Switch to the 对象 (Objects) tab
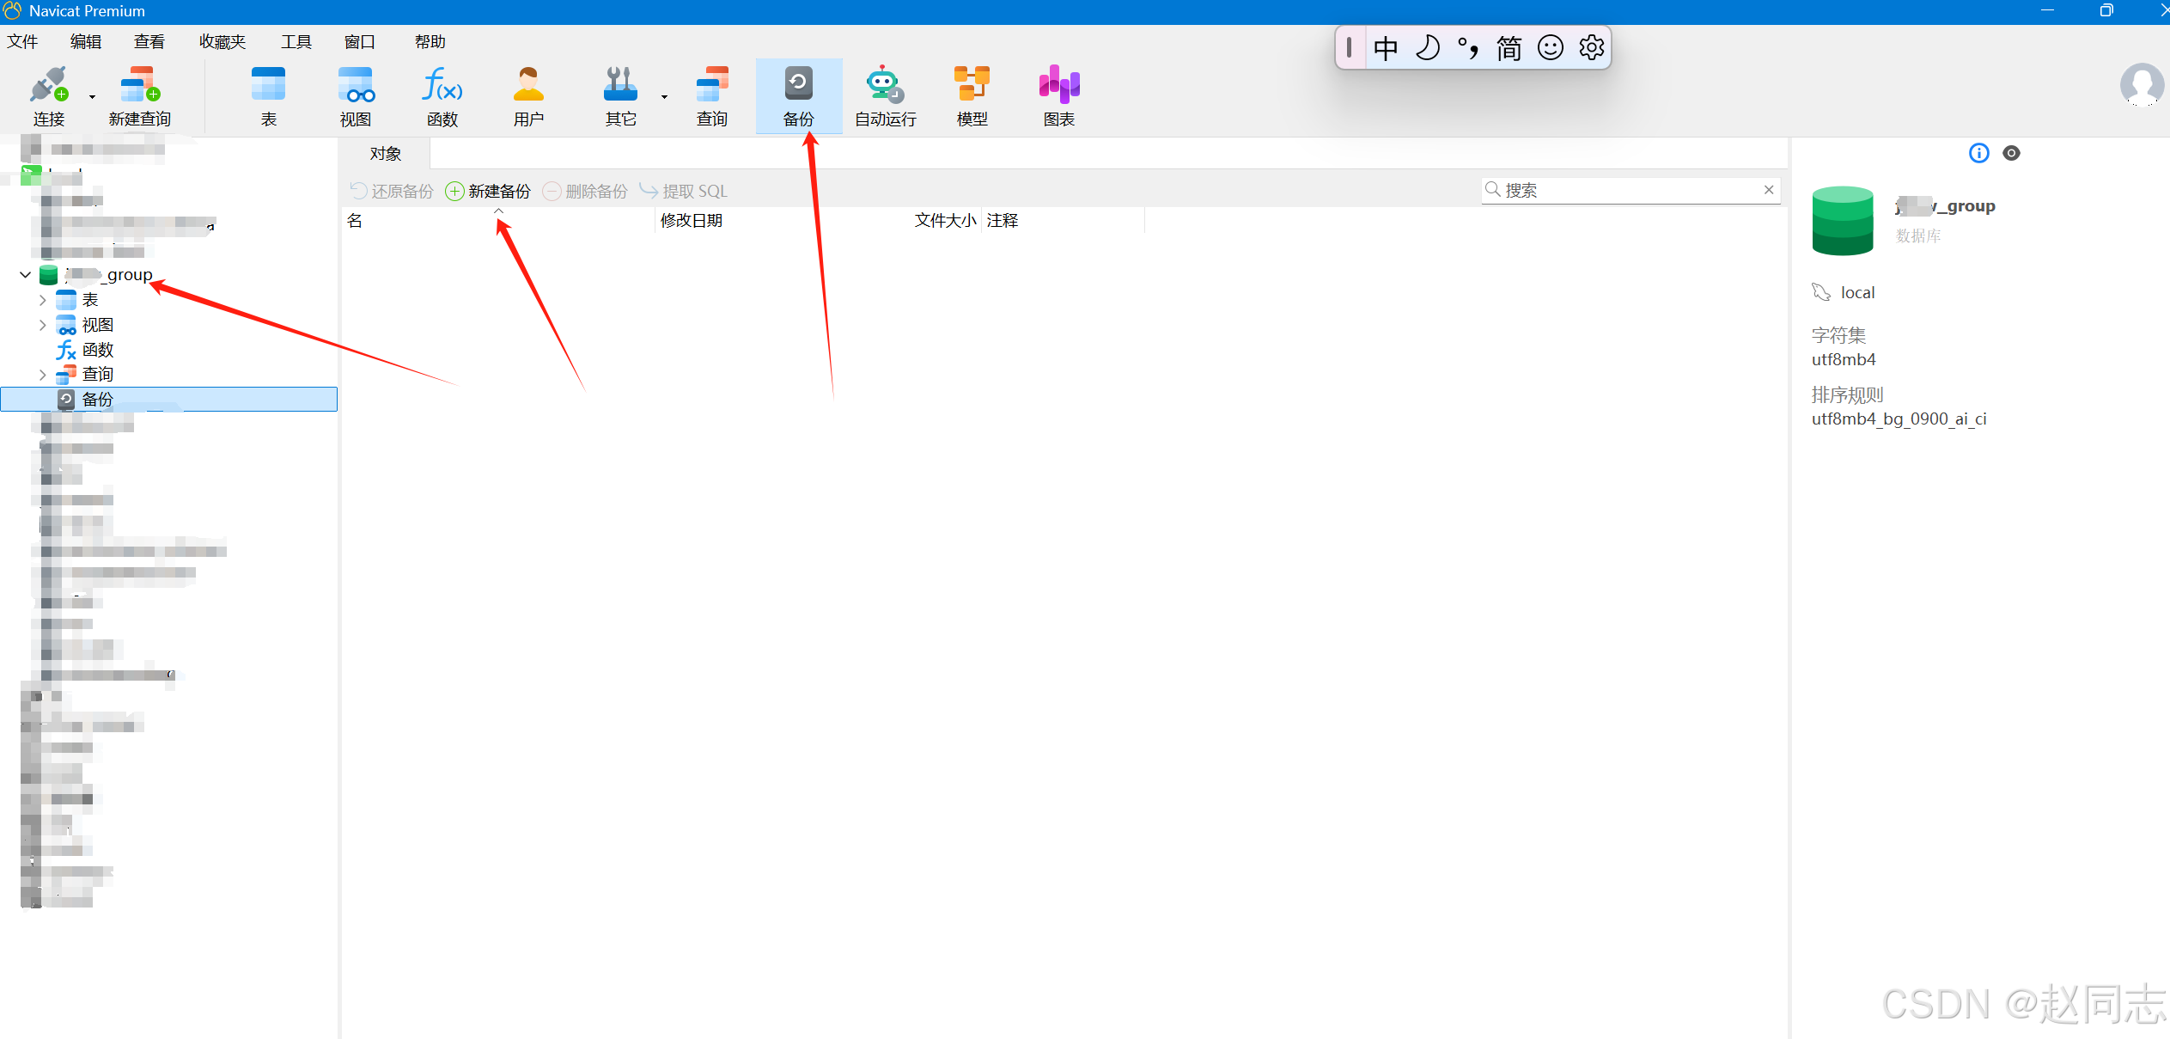Image resolution: width=2170 pixels, height=1039 pixels. [386, 154]
